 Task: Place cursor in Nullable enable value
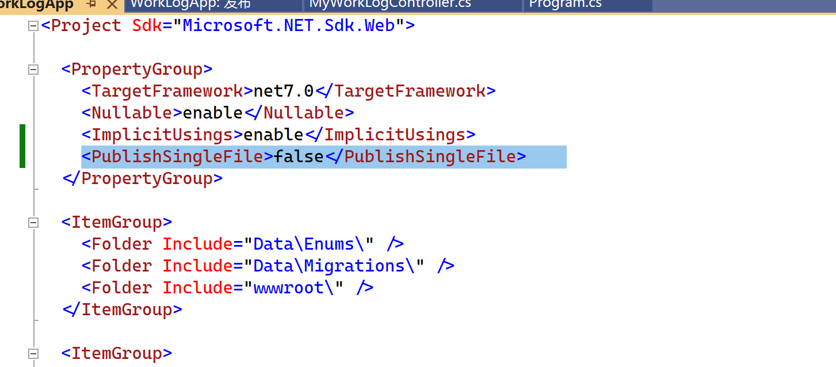pos(212,113)
